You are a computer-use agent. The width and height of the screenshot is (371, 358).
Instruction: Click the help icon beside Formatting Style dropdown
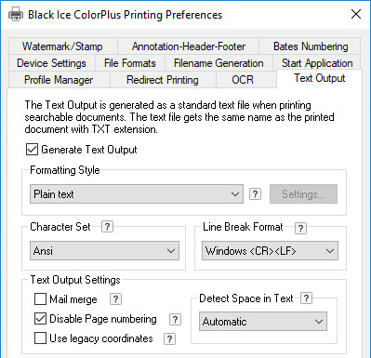255,194
